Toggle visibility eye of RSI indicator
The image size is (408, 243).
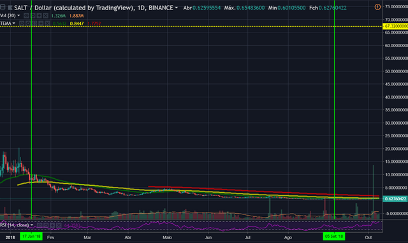(40, 225)
